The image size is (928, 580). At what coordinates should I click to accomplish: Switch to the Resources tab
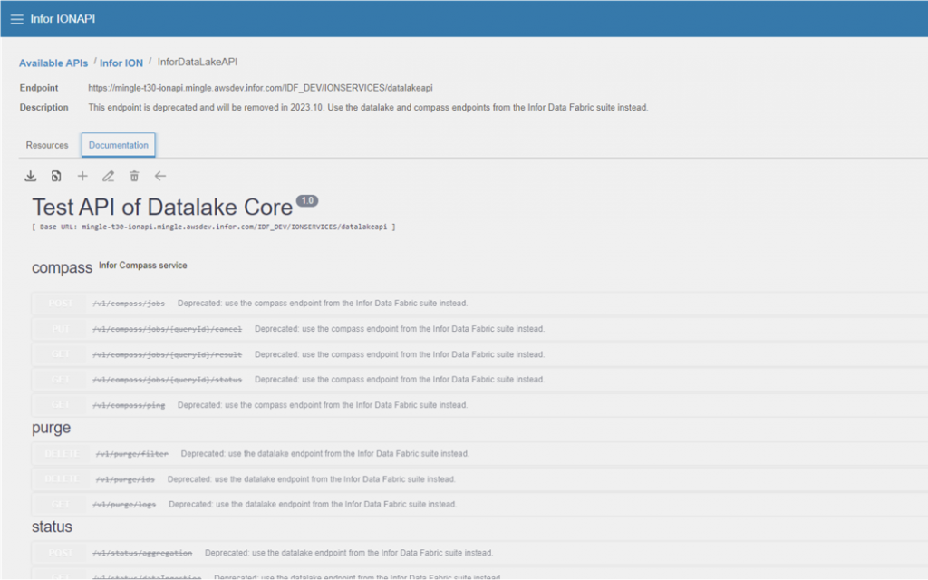coord(47,145)
